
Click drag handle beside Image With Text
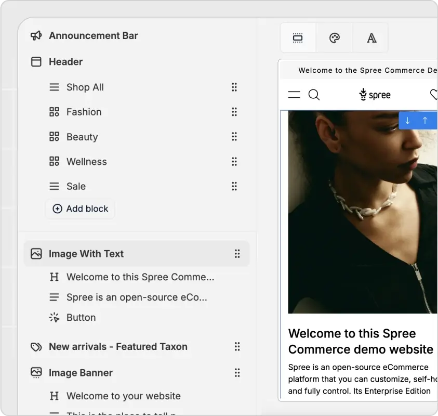click(237, 254)
